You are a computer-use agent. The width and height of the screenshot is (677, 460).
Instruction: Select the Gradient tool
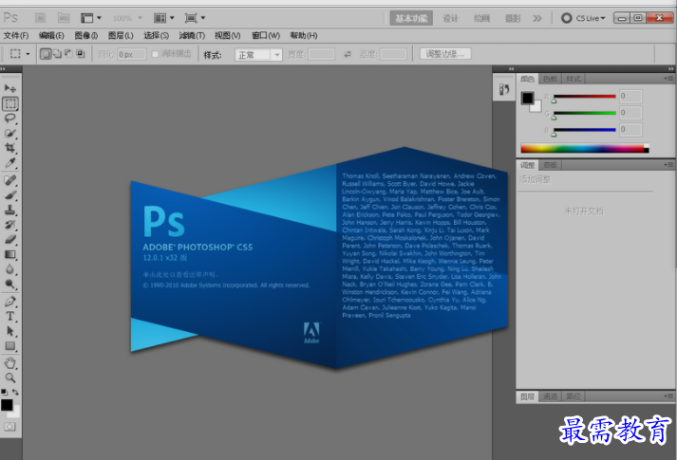pos(10,254)
